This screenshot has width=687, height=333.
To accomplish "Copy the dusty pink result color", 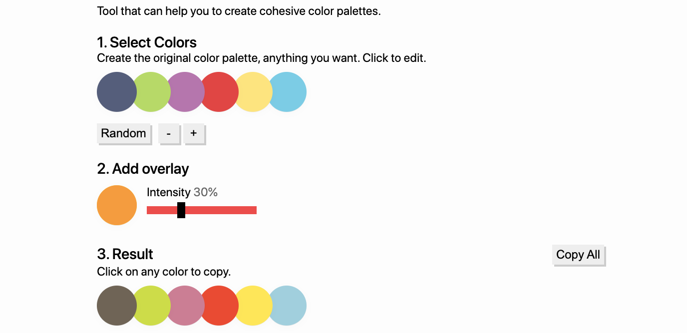I will click(186, 306).
